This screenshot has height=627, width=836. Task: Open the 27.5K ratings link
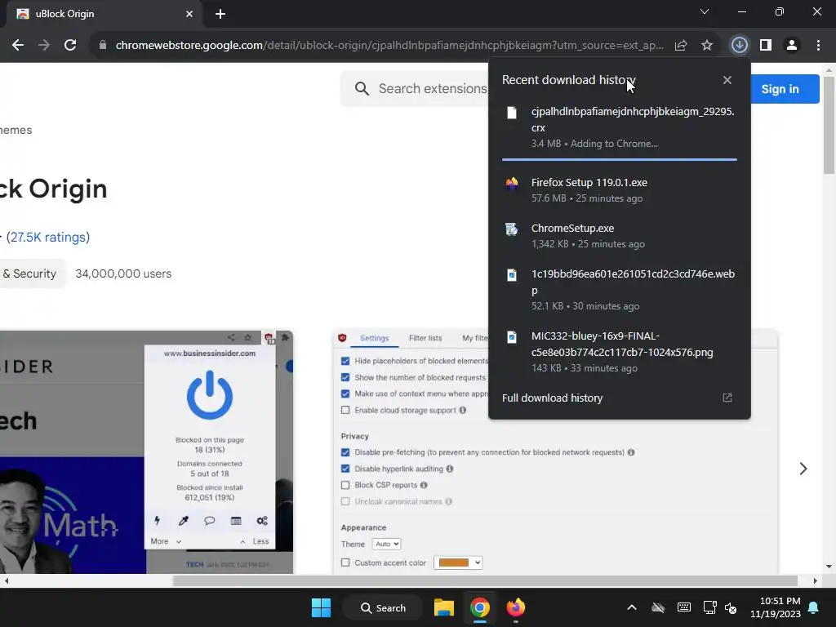point(48,238)
